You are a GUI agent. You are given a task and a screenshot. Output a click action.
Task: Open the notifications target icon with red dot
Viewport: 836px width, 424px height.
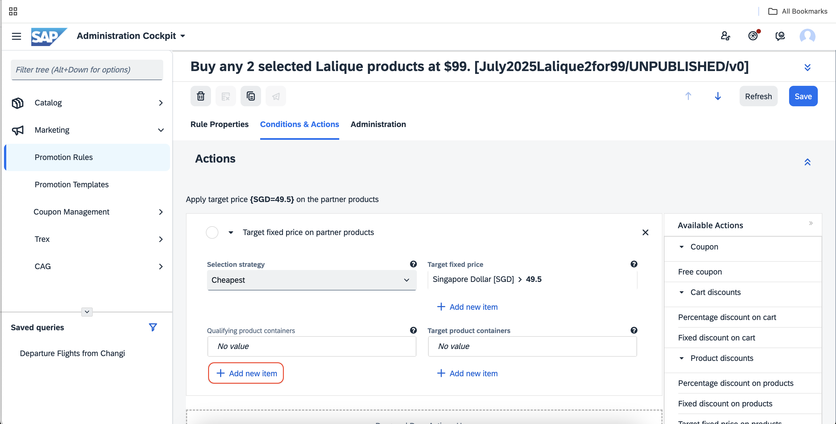coord(753,36)
